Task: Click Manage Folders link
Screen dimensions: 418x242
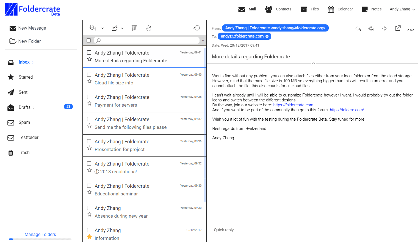Action: pos(40,234)
